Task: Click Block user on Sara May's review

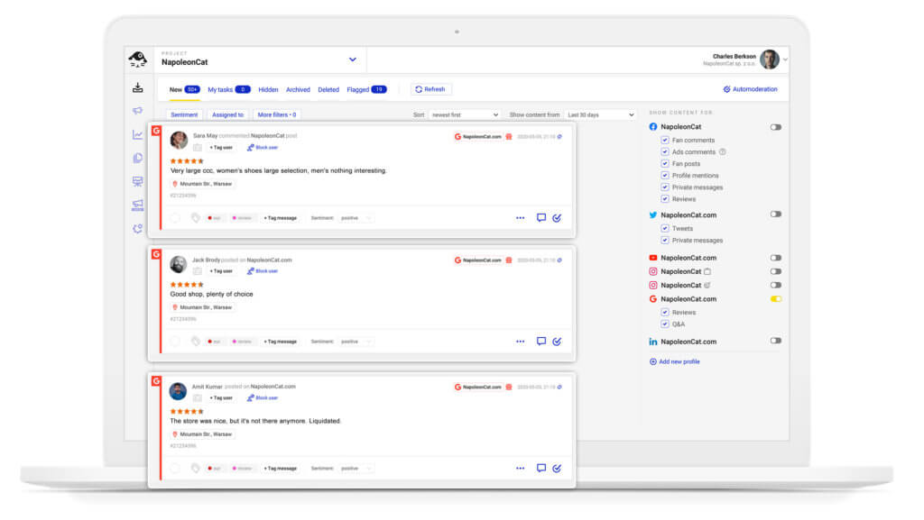Action: 263,148
